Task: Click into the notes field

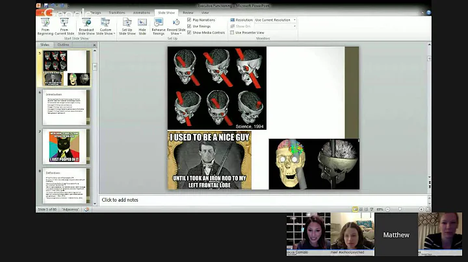Action: click(263, 200)
